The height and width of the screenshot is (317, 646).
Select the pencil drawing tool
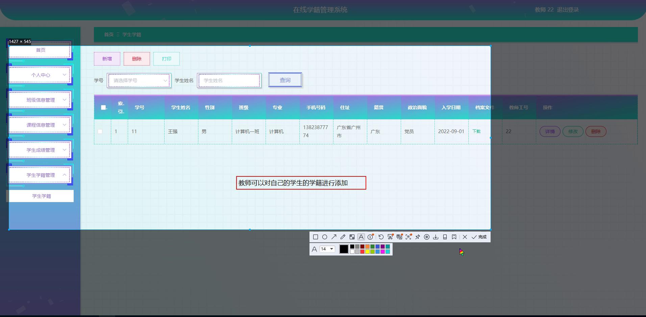tap(343, 237)
